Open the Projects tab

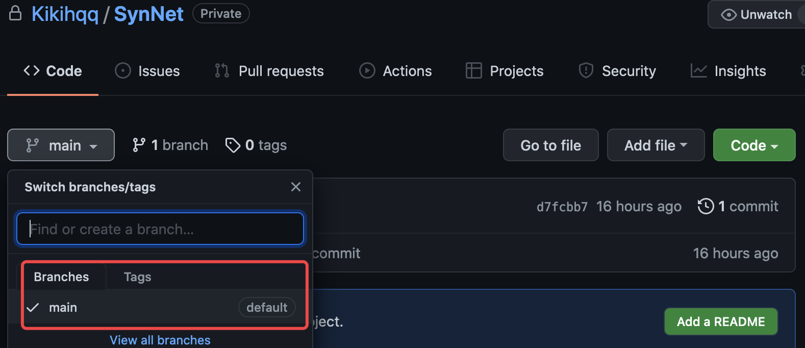(x=505, y=71)
